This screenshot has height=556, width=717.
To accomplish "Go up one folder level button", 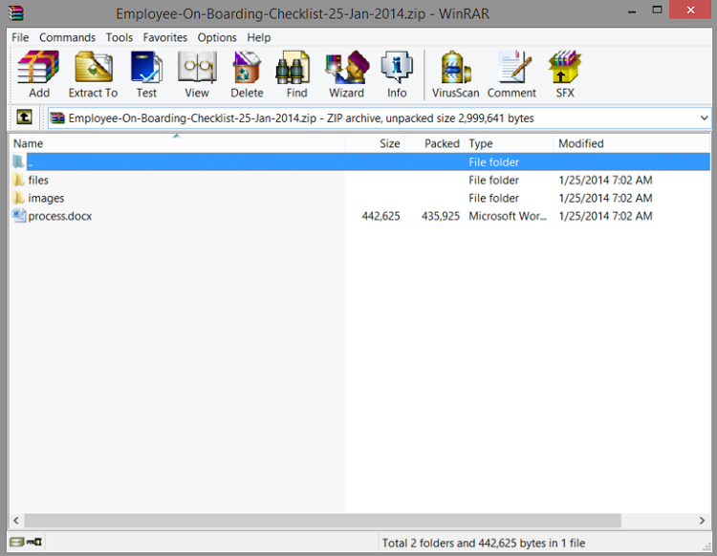I will click(24, 118).
